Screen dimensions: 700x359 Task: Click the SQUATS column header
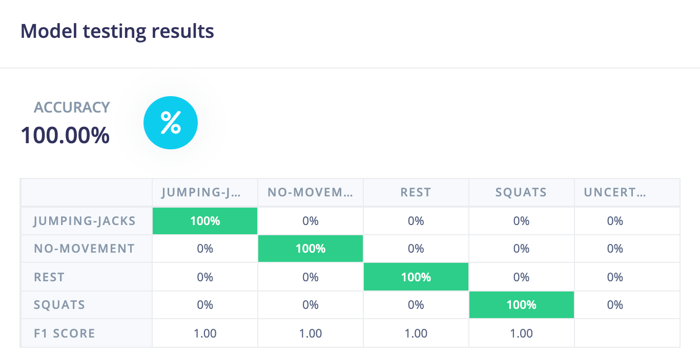pyautogui.click(x=521, y=193)
